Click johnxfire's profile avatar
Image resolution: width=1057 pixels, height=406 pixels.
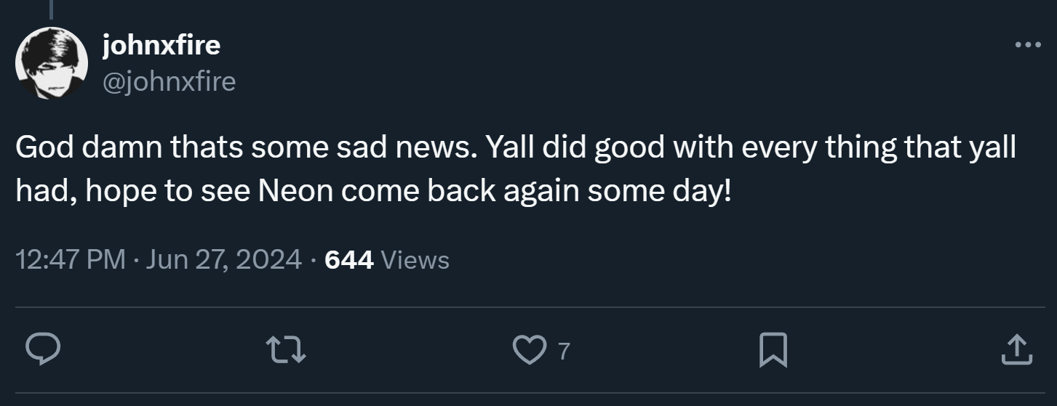[52, 63]
